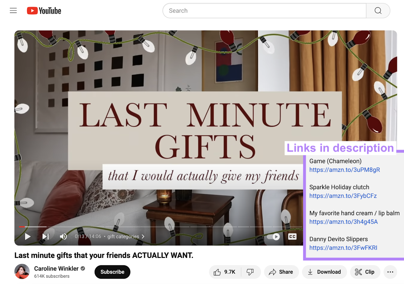Image resolution: width=404 pixels, height=284 pixels.
Task: Open the Danny Devito Slippers link
Action: 343,248
